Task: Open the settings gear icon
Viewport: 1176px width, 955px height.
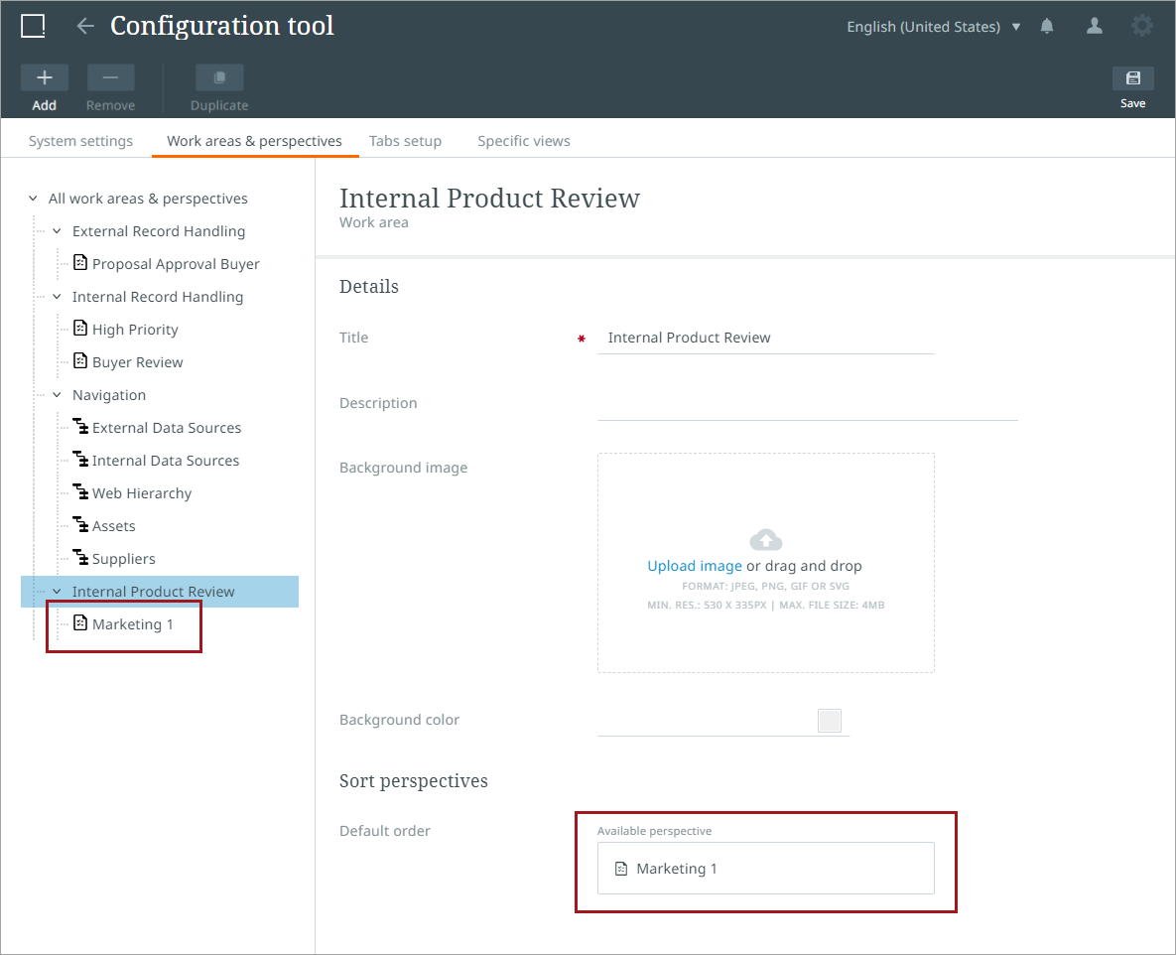Action: click(x=1142, y=27)
